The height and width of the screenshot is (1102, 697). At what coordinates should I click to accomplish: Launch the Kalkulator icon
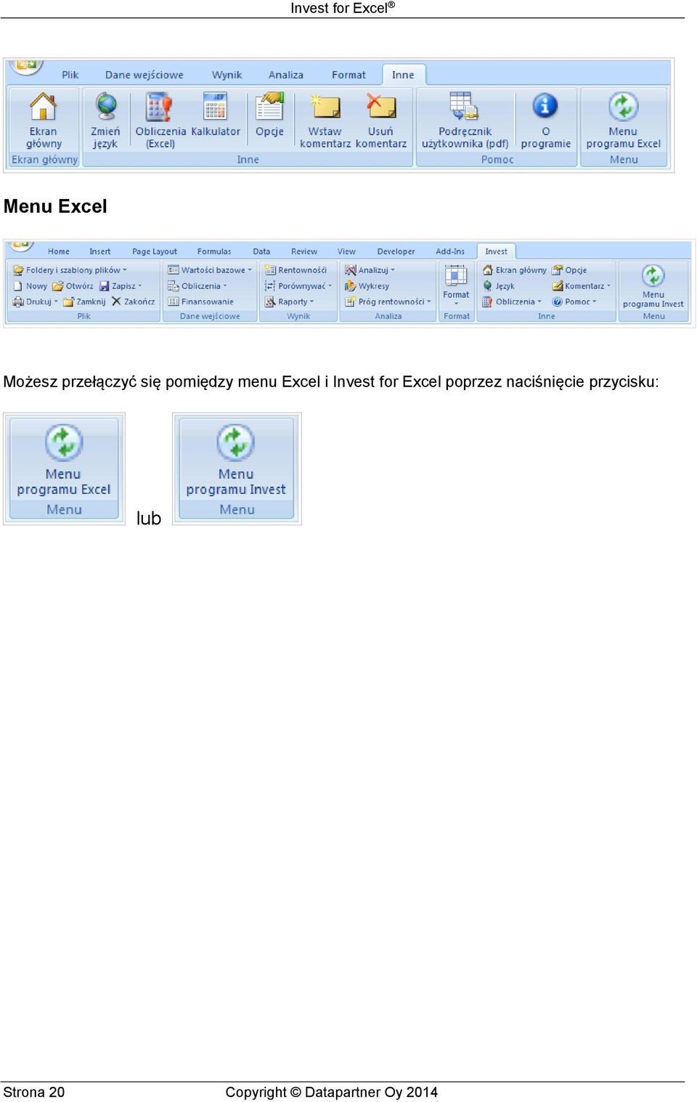215,106
